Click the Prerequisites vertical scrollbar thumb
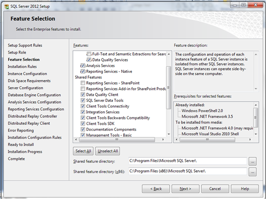Screen dimensions: 266x199 click(255, 117)
